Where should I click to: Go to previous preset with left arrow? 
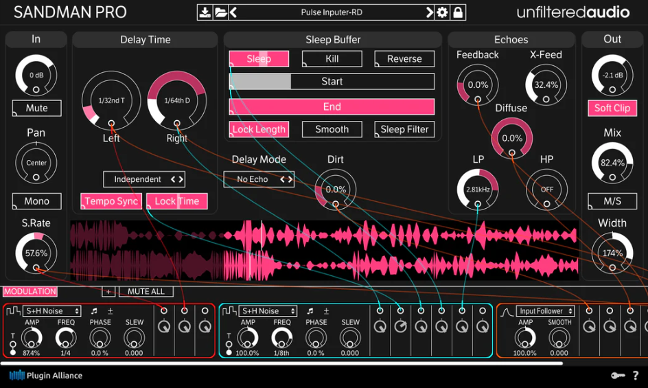(x=233, y=12)
